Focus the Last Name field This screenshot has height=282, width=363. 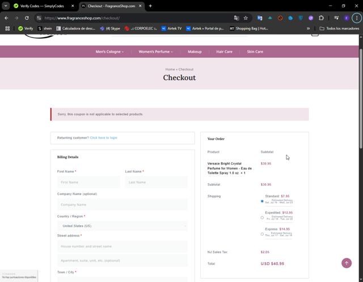tap(157, 182)
